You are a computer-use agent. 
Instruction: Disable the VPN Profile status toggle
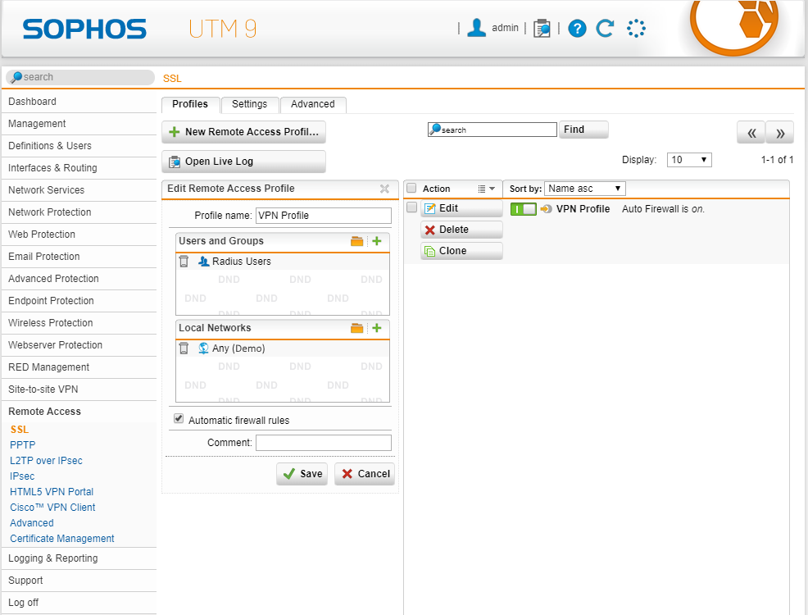pyautogui.click(x=523, y=209)
